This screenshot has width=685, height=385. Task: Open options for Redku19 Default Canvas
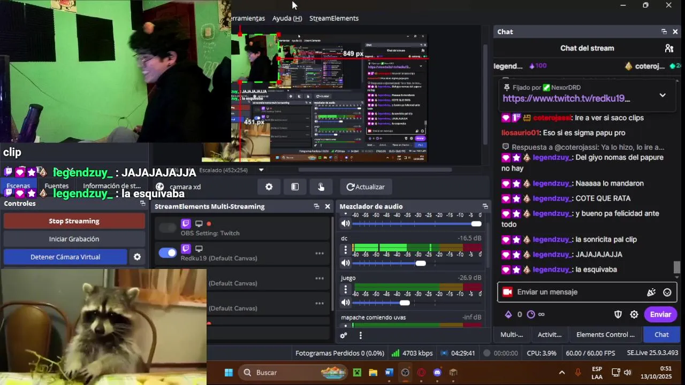[319, 253]
